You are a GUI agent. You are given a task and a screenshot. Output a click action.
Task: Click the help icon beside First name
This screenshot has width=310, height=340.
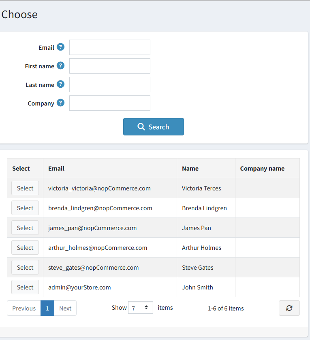60,65
